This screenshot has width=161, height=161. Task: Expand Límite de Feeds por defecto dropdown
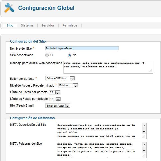coord(55,99)
